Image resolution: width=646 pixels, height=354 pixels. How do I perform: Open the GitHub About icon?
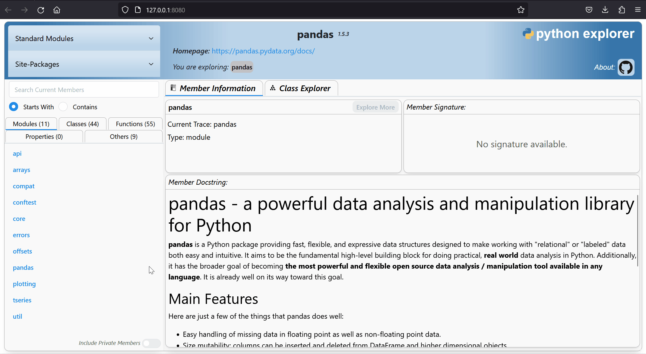(626, 67)
